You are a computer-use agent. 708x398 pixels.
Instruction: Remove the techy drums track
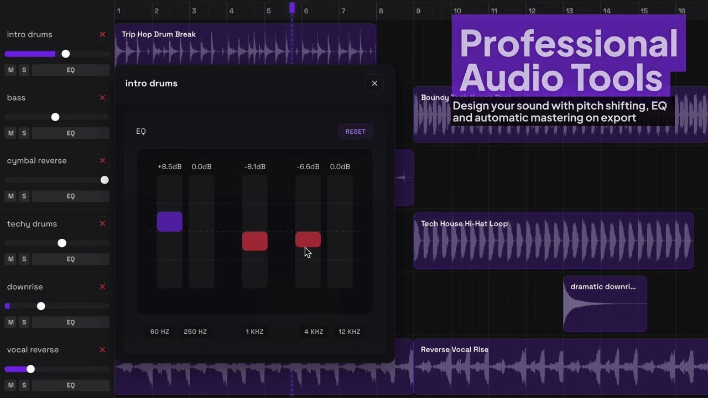[102, 224]
